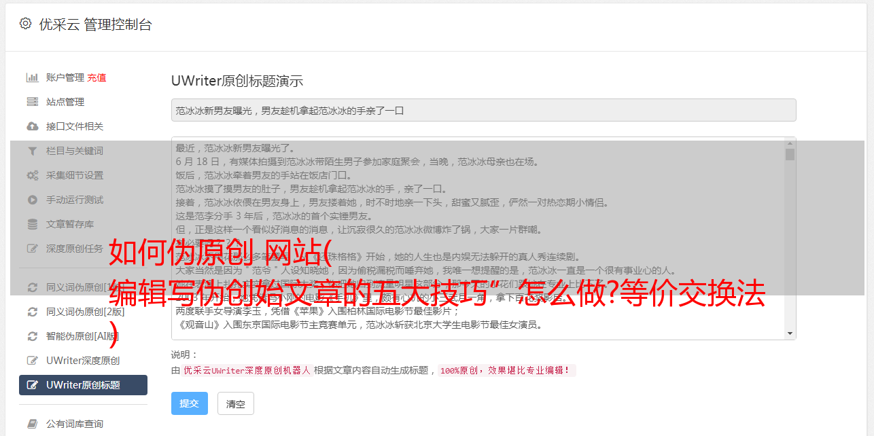Image resolution: width=874 pixels, height=436 pixels.
Task: Click the article textarea scrollbar down arrow
Action: point(790,333)
